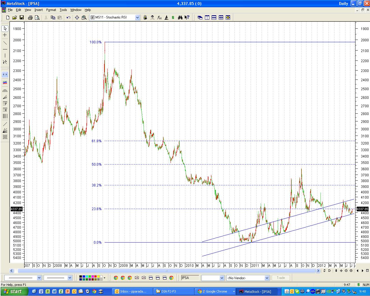Viewport: 370px width, 296px height.
Task: Select the Fibonacci Fan tool
Action: pyautogui.click(x=5, y=97)
